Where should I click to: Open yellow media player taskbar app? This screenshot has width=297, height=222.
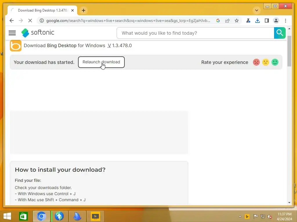coord(95,216)
